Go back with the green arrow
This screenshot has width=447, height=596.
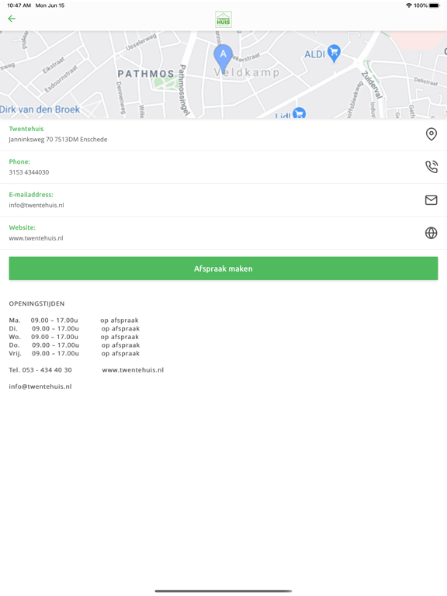pyautogui.click(x=12, y=19)
